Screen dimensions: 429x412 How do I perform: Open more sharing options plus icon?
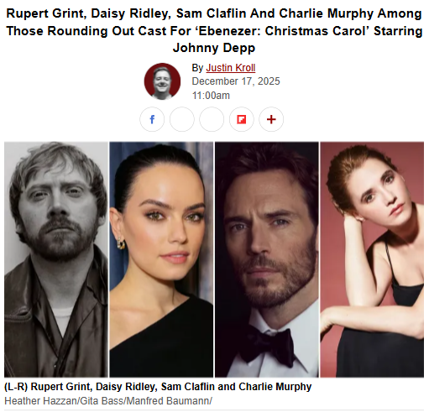[x=271, y=119]
